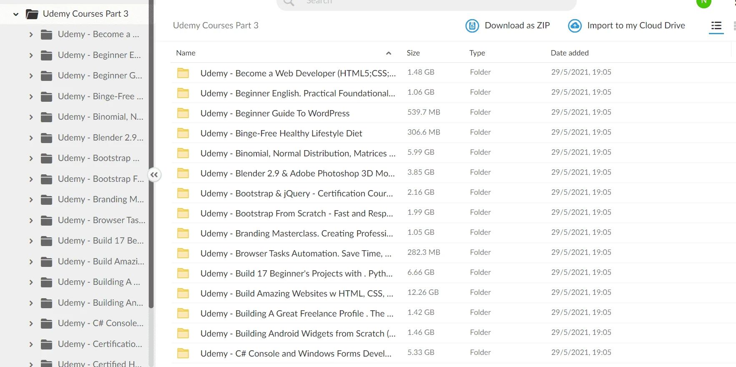The height and width of the screenshot is (367, 736).
Task: Click folder icon for Become a Web Developer row
Action: [x=183, y=73]
